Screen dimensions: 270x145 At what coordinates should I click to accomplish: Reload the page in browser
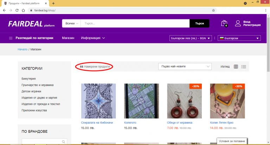pyautogui.click(x=16, y=10)
